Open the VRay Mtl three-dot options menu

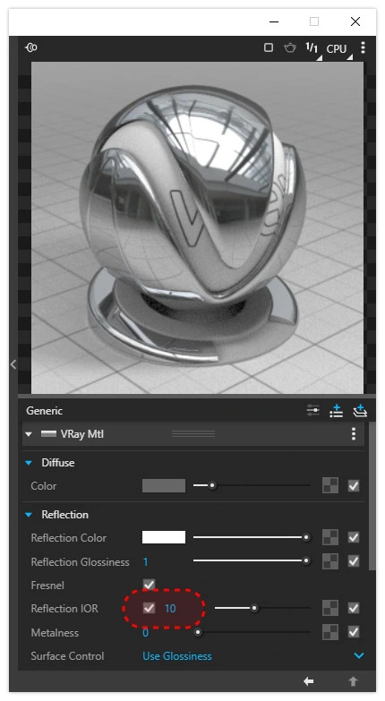click(354, 433)
